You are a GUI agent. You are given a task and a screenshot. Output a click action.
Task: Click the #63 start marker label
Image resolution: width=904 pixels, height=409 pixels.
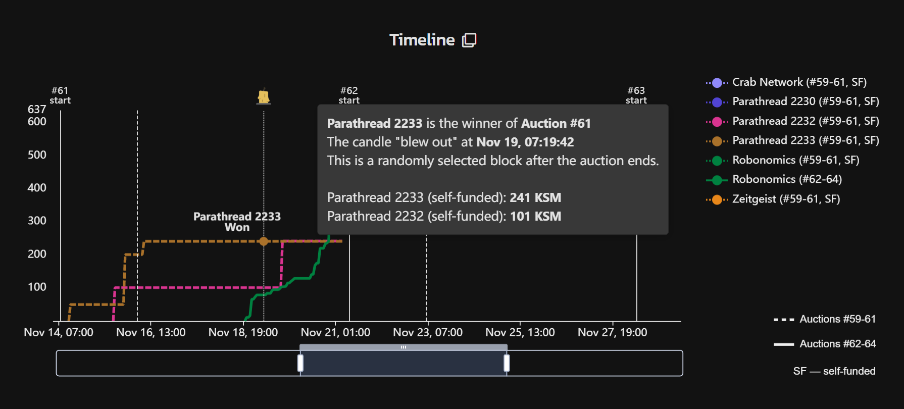click(636, 95)
